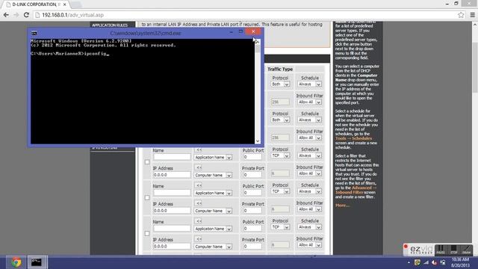
Task: Open a new browser tab
Action: pyautogui.click(x=76, y=4)
